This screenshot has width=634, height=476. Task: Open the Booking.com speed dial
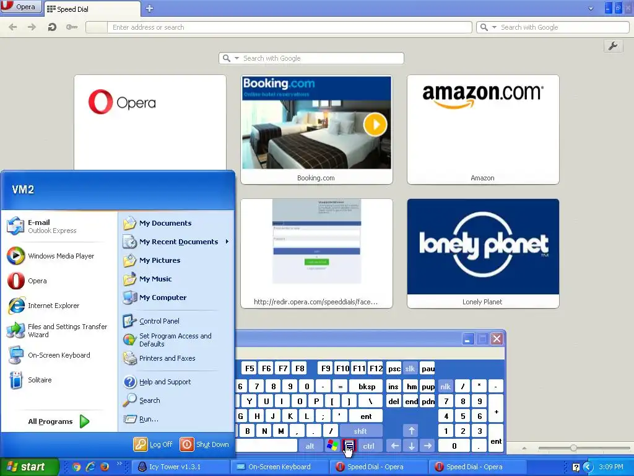pyautogui.click(x=316, y=130)
